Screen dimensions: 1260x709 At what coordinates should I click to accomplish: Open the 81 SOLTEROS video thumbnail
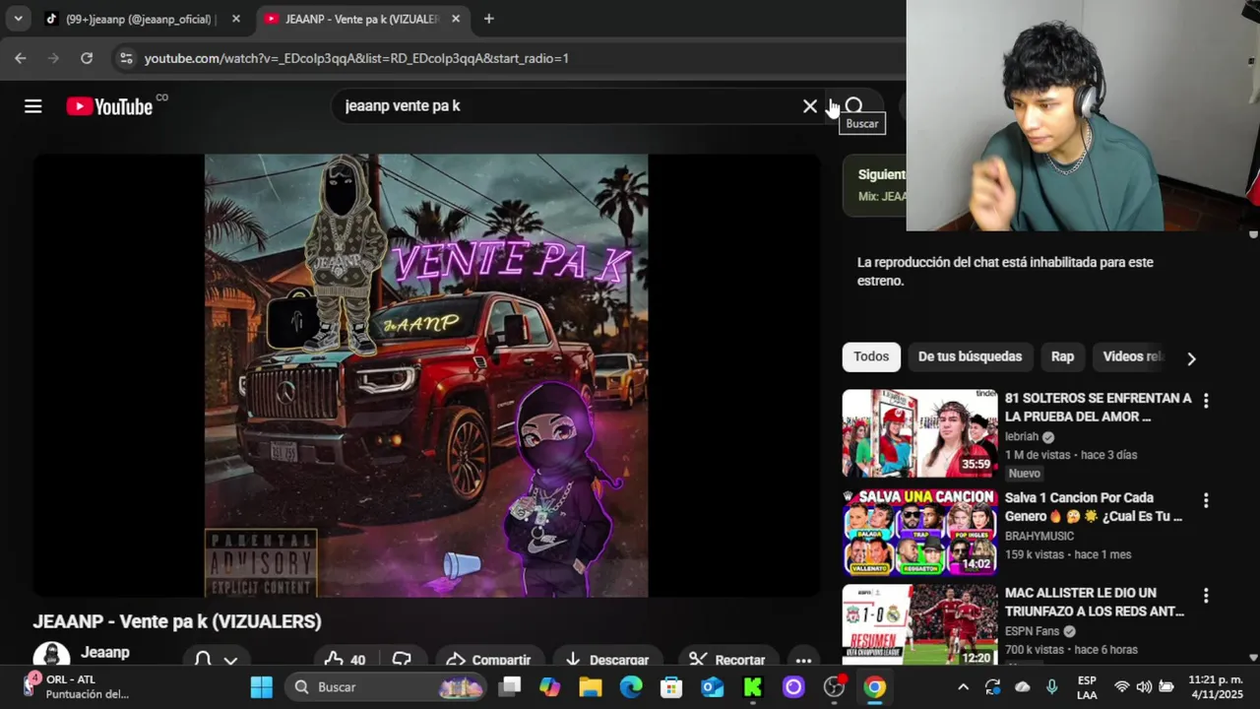tap(919, 433)
